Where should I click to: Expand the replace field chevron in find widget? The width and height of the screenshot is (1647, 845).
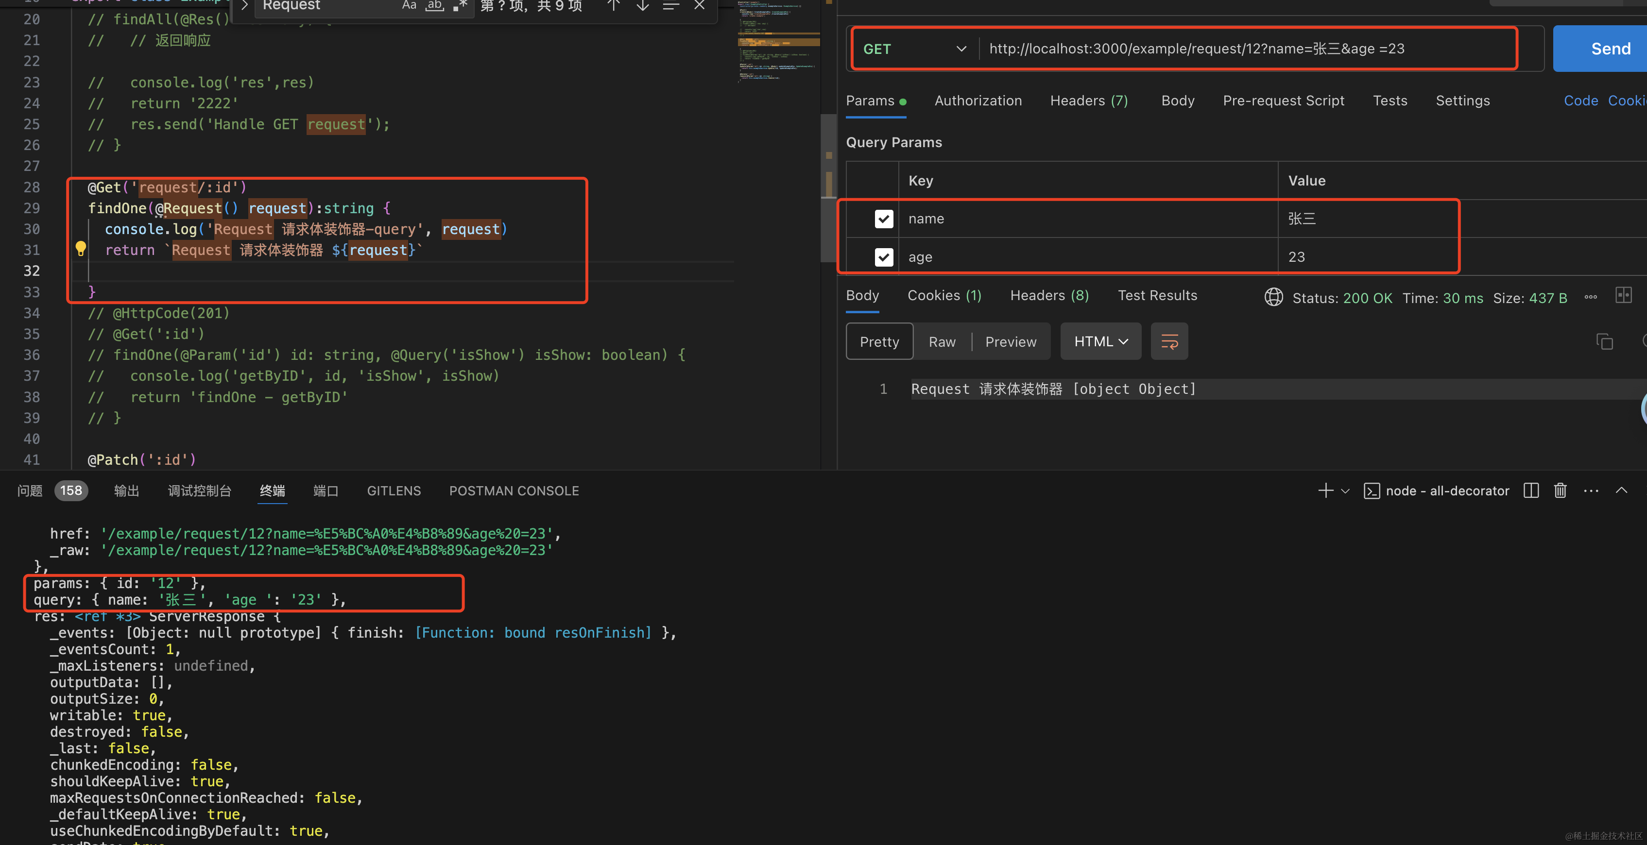pos(243,6)
